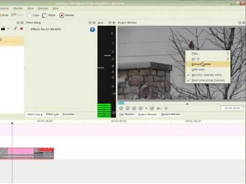The image size is (246, 184).
Task: Open the View menu
Action: click(x=30, y=8)
